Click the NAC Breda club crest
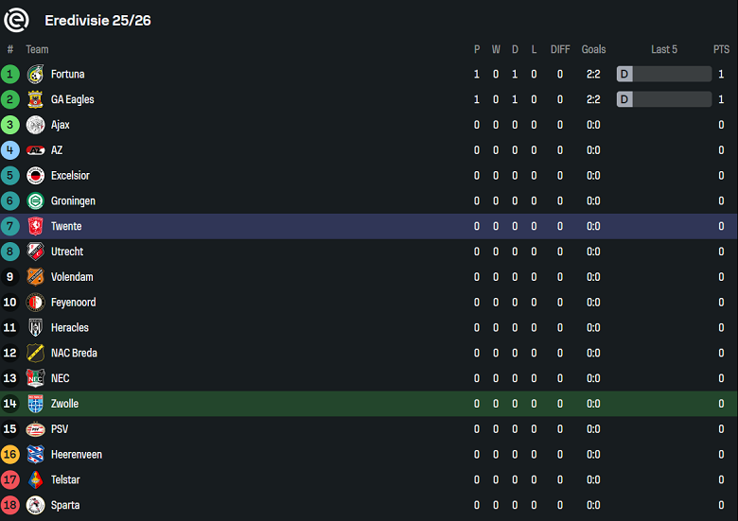This screenshot has width=738, height=521. [36, 353]
